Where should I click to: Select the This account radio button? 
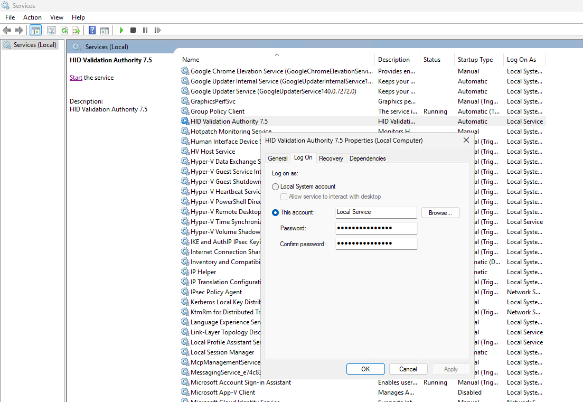point(276,212)
